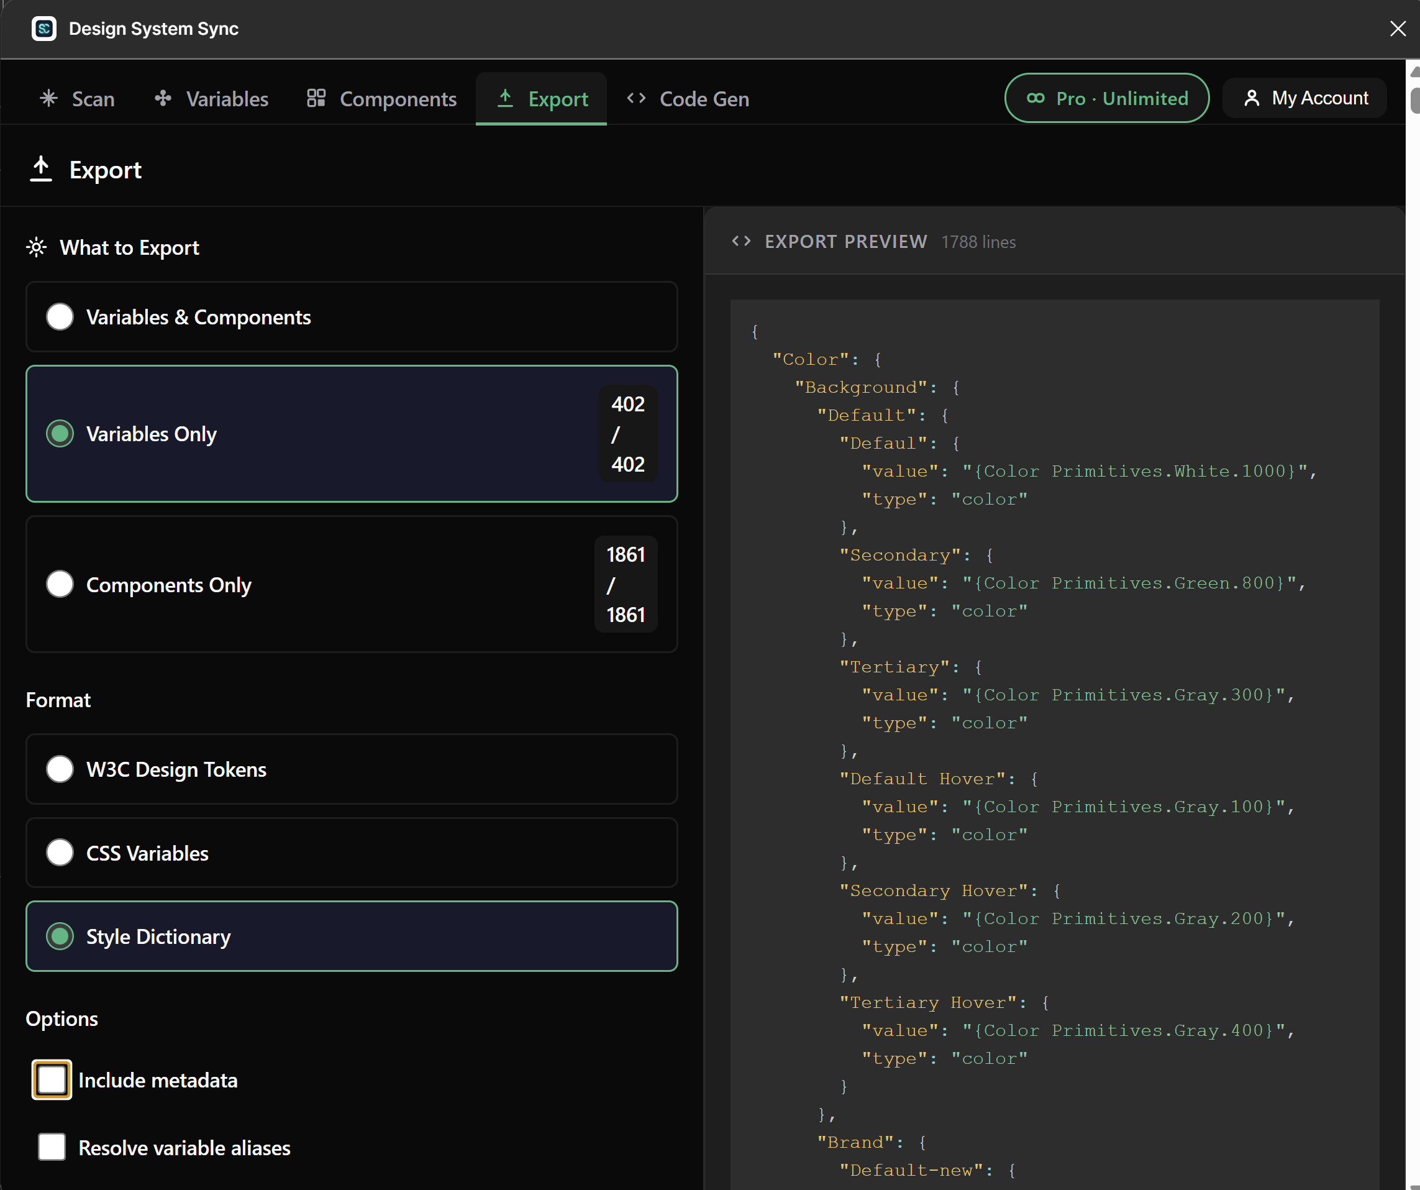
Task: Click the 1788 lines label
Action: click(x=978, y=242)
